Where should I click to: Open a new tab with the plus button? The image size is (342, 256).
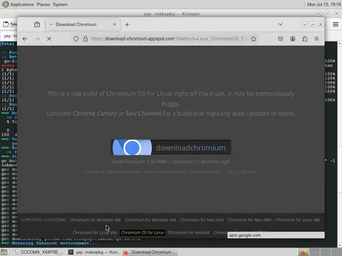(127, 25)
